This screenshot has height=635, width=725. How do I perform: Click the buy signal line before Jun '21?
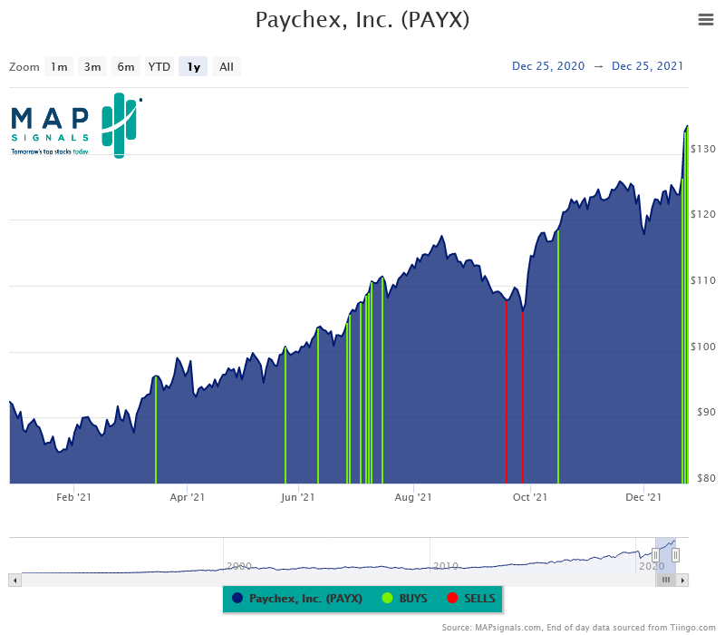pos(285,415)
